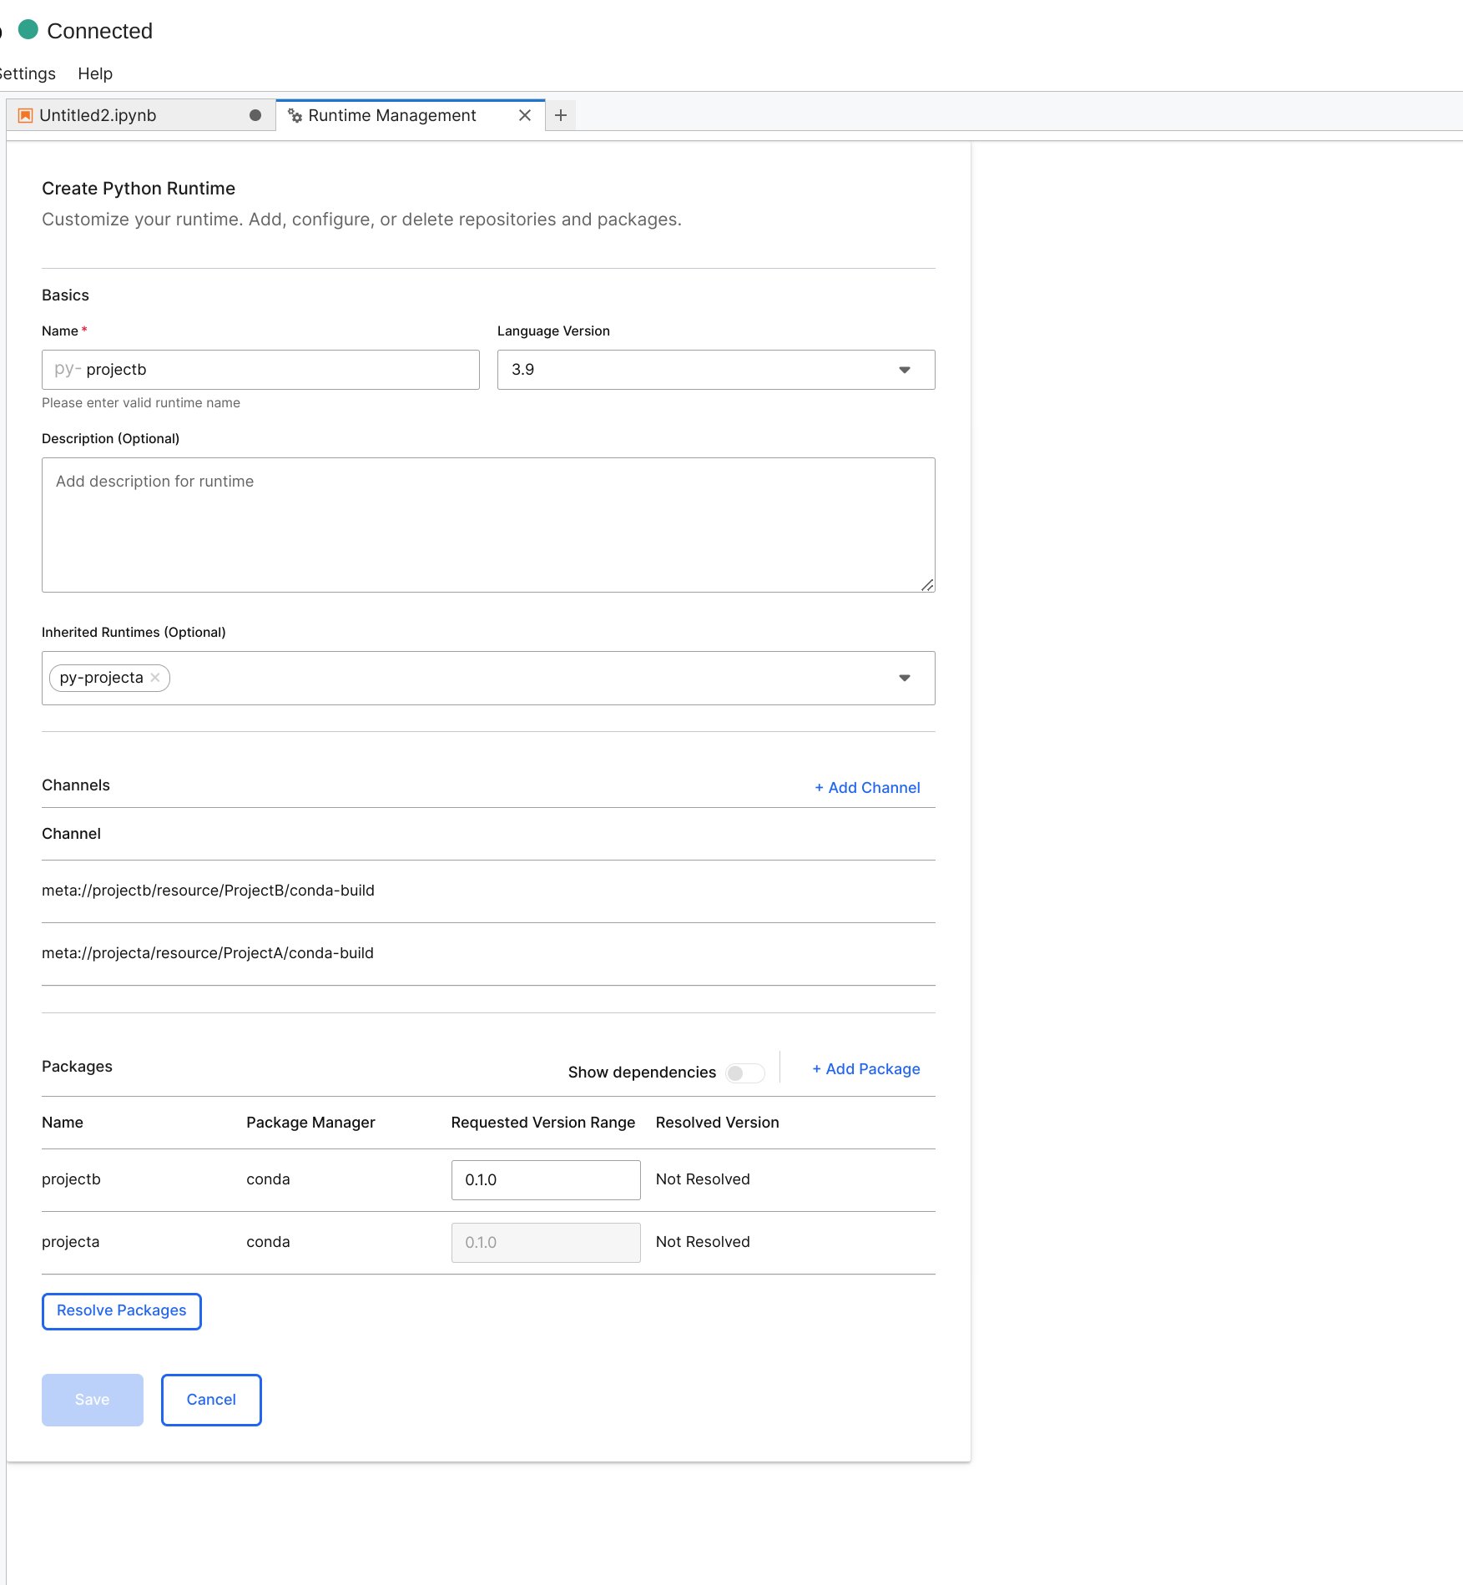This screenshot has width=1463, height=1585.
Task: Toggle the Show dependencies switch
Action: (x=744, y=1073)
